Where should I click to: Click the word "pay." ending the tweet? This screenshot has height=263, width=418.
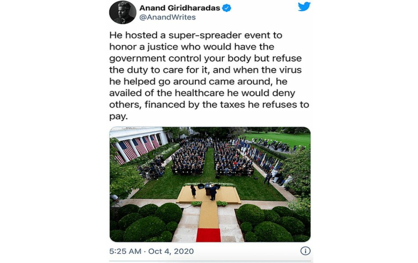tap(119, 116)
